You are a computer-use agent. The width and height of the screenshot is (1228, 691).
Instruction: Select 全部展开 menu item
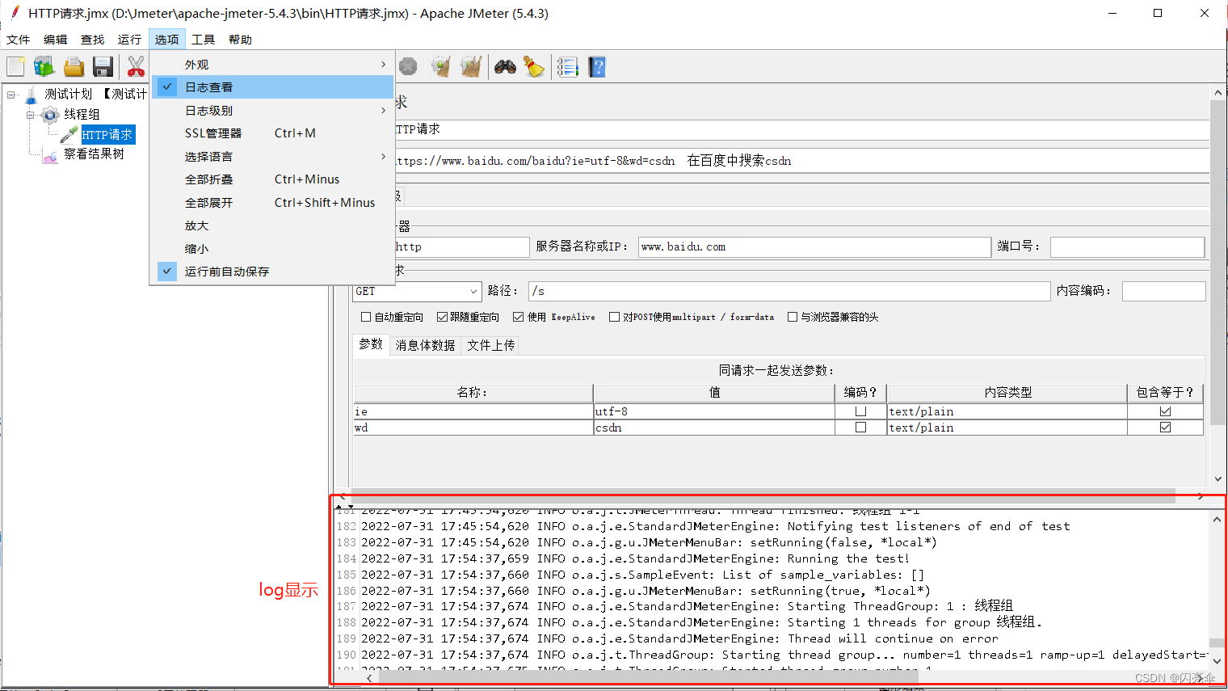(x=272, y=202)
